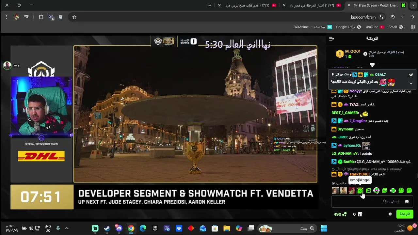The image size is (418, 235).
Task: Bookmark this page with the star
Action: 74,17
